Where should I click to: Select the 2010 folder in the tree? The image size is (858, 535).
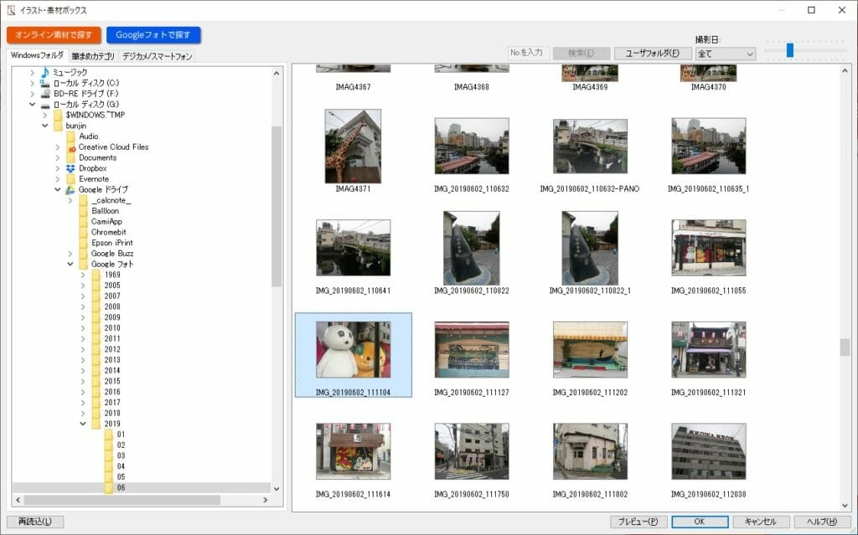(112, 328)
